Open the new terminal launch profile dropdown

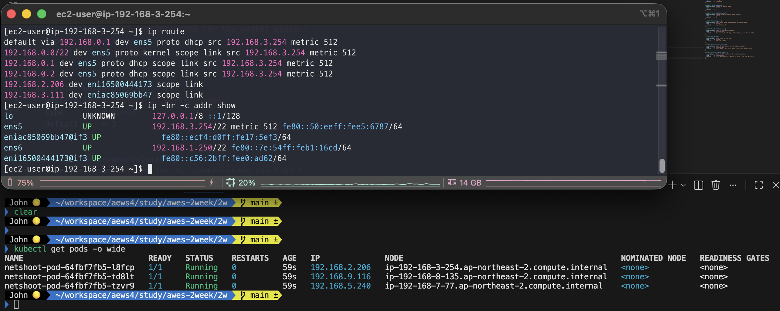(683, 185)
